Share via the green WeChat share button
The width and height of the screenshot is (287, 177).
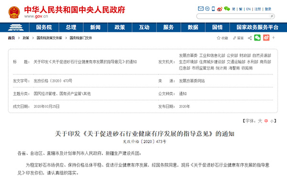pyautogui.click(x=257, y=38)
